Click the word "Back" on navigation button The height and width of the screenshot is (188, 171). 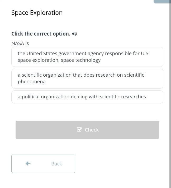pos(56,164)
